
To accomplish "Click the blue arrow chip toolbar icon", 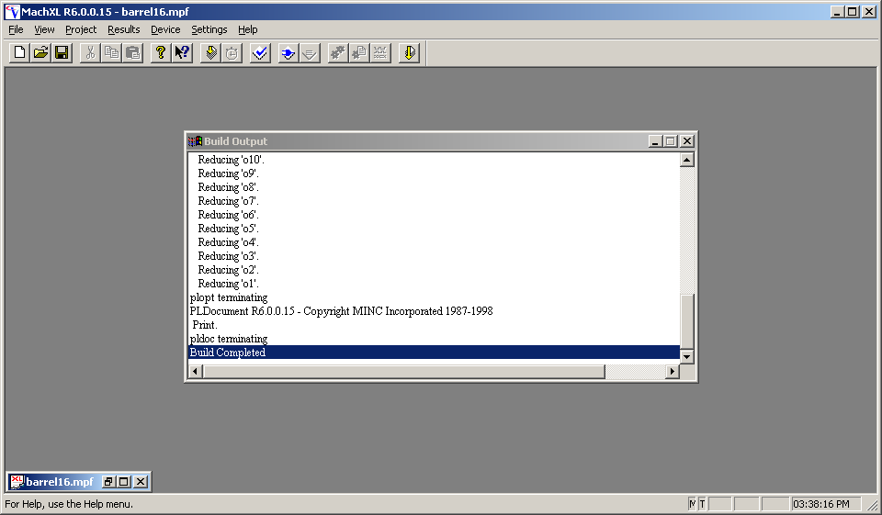I will click(288, 53).
